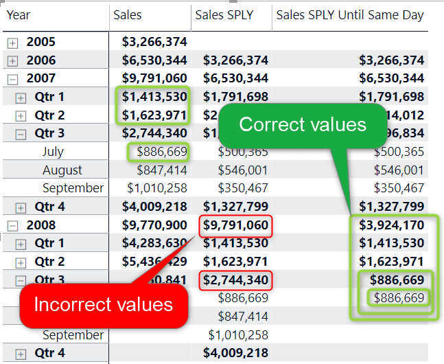Viewport: 444px width, 364px height.
Task: Click Sales SPLY Until Same Day header
Action: tap(349, 15)
